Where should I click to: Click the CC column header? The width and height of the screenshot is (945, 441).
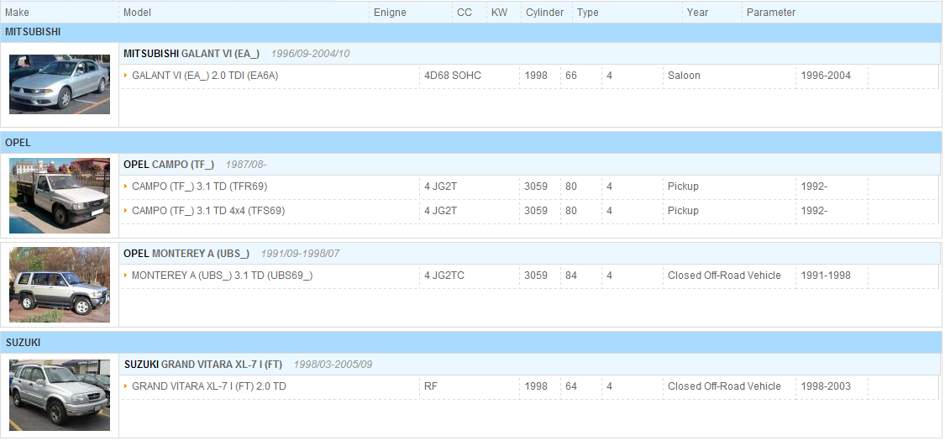(465, 12)
